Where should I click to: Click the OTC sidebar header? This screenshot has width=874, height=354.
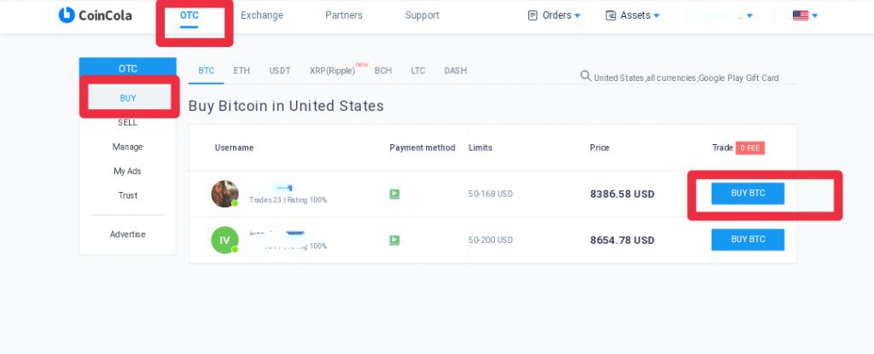tap(128, 68)
